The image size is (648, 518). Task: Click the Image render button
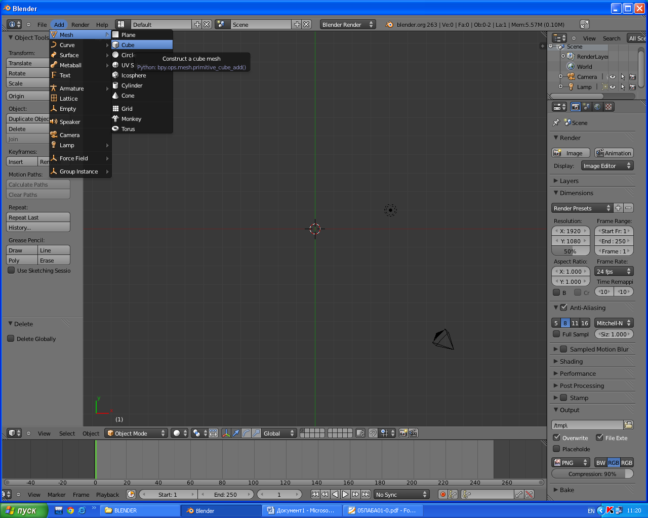(x=571, y=153)
